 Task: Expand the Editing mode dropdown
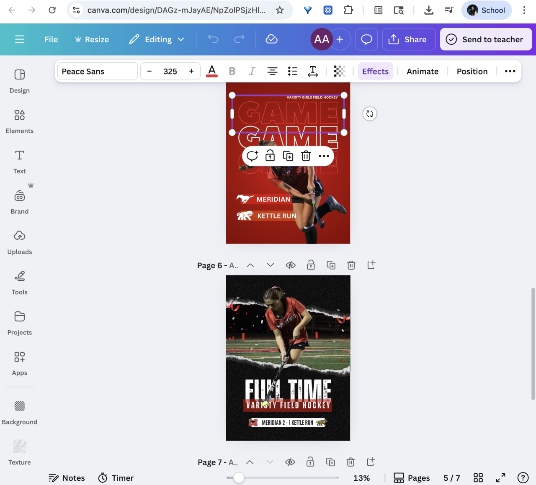(157, 39)
